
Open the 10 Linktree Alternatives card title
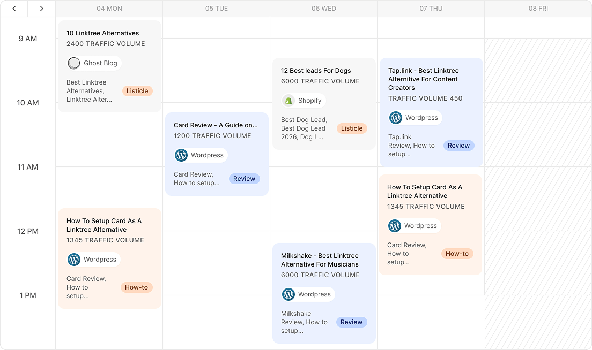pos(102,33)
